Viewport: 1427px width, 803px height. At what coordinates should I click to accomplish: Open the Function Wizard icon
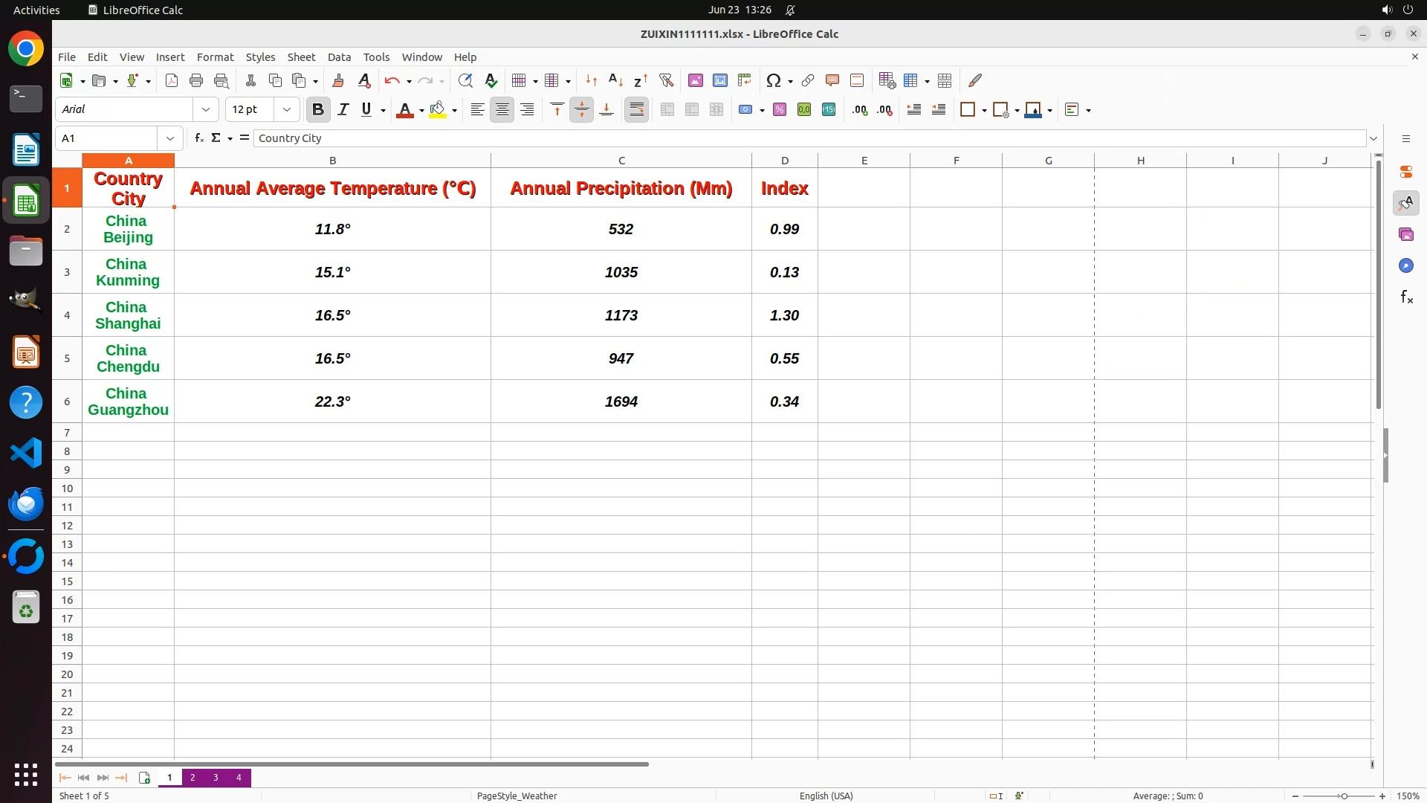(198, 138)
